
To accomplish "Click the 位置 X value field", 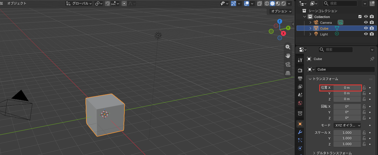I will coord(347,88).
